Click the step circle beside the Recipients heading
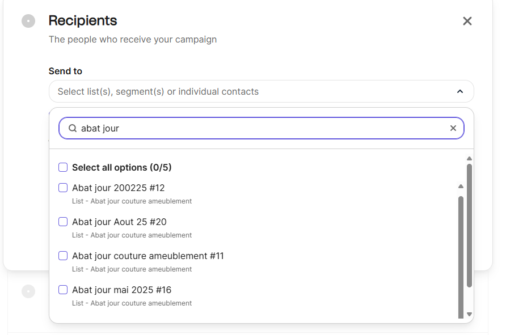The image size is (506, 335). [28, 21]
